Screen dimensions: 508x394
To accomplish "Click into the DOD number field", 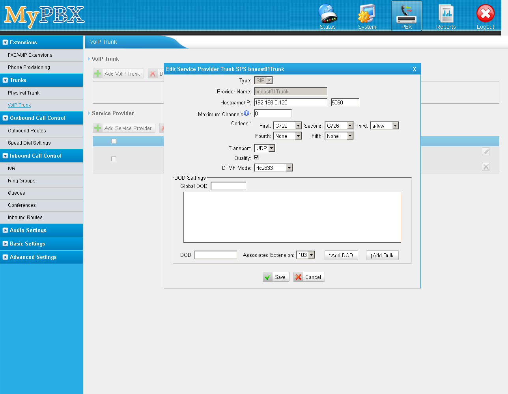I will tap(216, 255).
